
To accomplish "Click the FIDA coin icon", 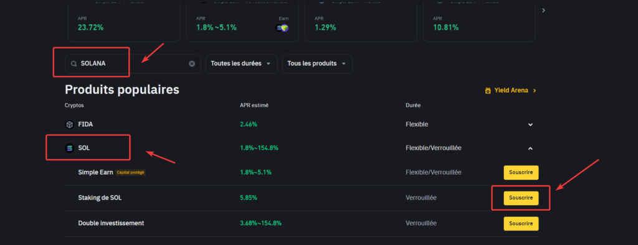I will (x=69, y=124).
